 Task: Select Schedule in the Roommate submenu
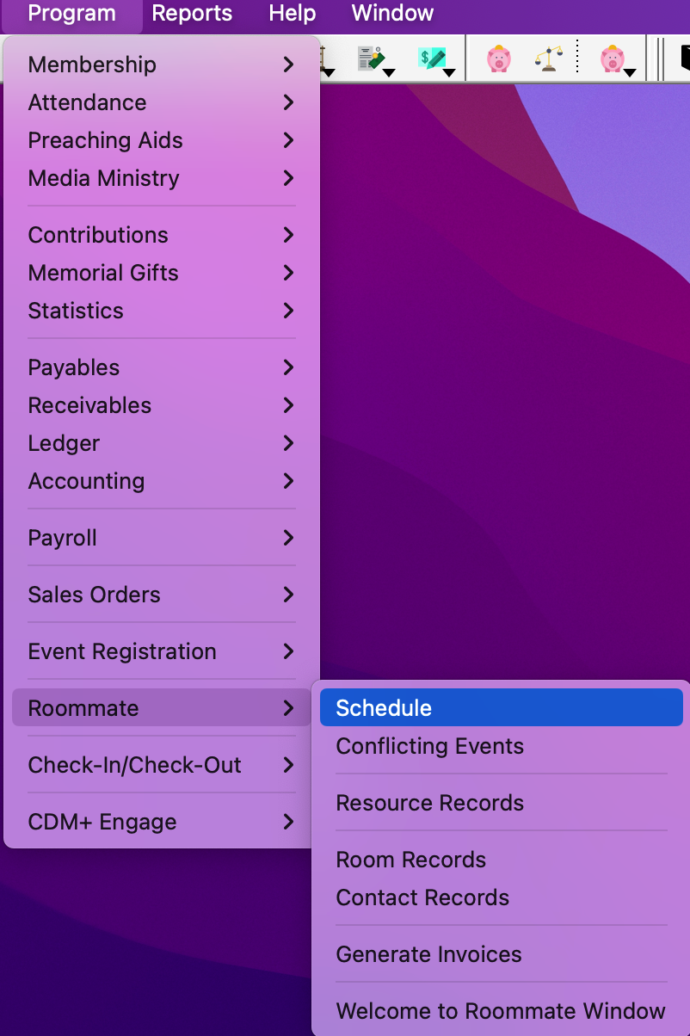[x=501, y=708]
